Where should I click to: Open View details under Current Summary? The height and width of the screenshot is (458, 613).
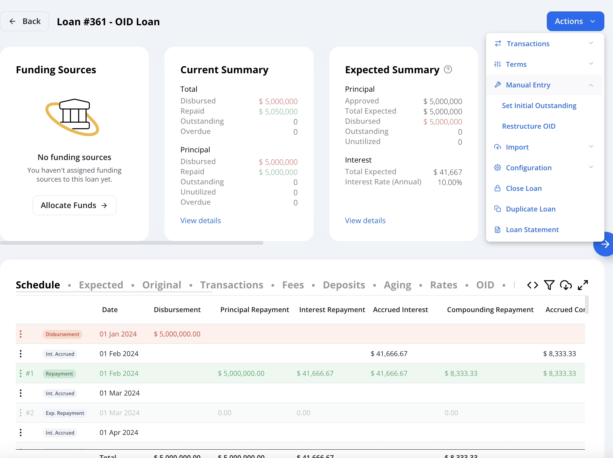coord(201,220)
